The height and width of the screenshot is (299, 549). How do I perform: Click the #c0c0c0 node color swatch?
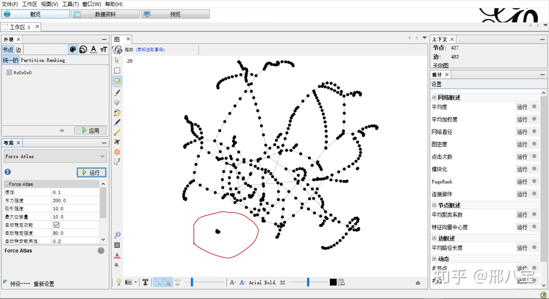[9, 72]
